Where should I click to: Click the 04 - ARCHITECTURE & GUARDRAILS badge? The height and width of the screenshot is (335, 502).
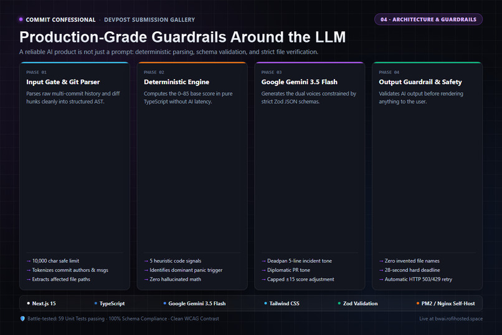(x=429, y=19)
